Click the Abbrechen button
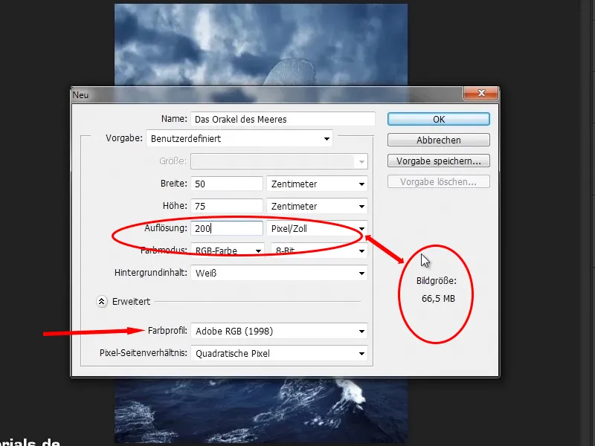 pyautogui.click(x=438, y=140)
